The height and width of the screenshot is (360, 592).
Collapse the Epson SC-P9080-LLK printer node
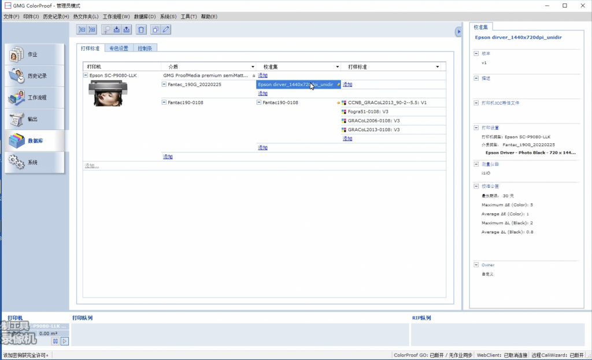tap(86, 75)
